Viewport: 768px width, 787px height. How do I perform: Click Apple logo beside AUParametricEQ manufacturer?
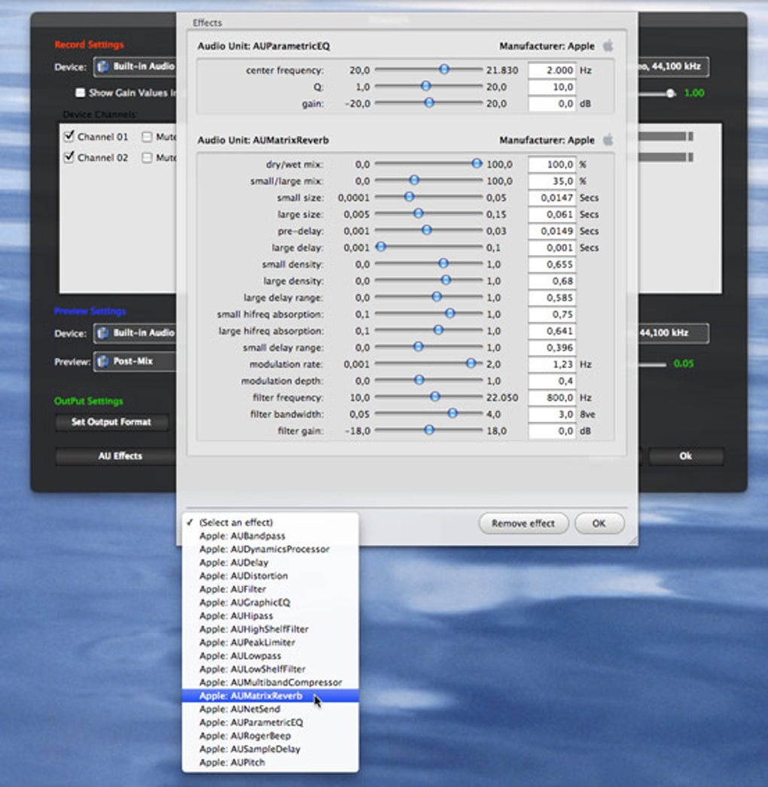click(608, 46)
